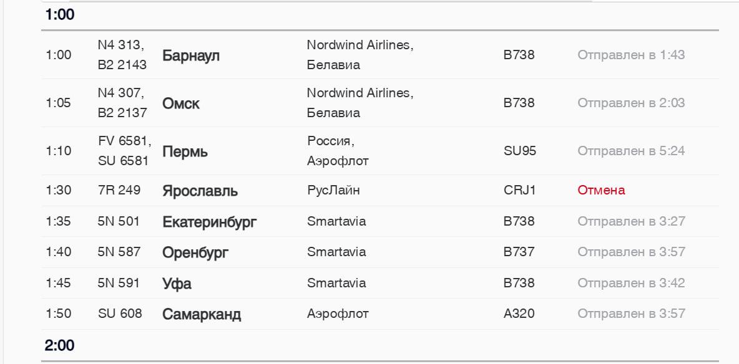
Task: Click the Самарканд destination
Action: point(202,314)
